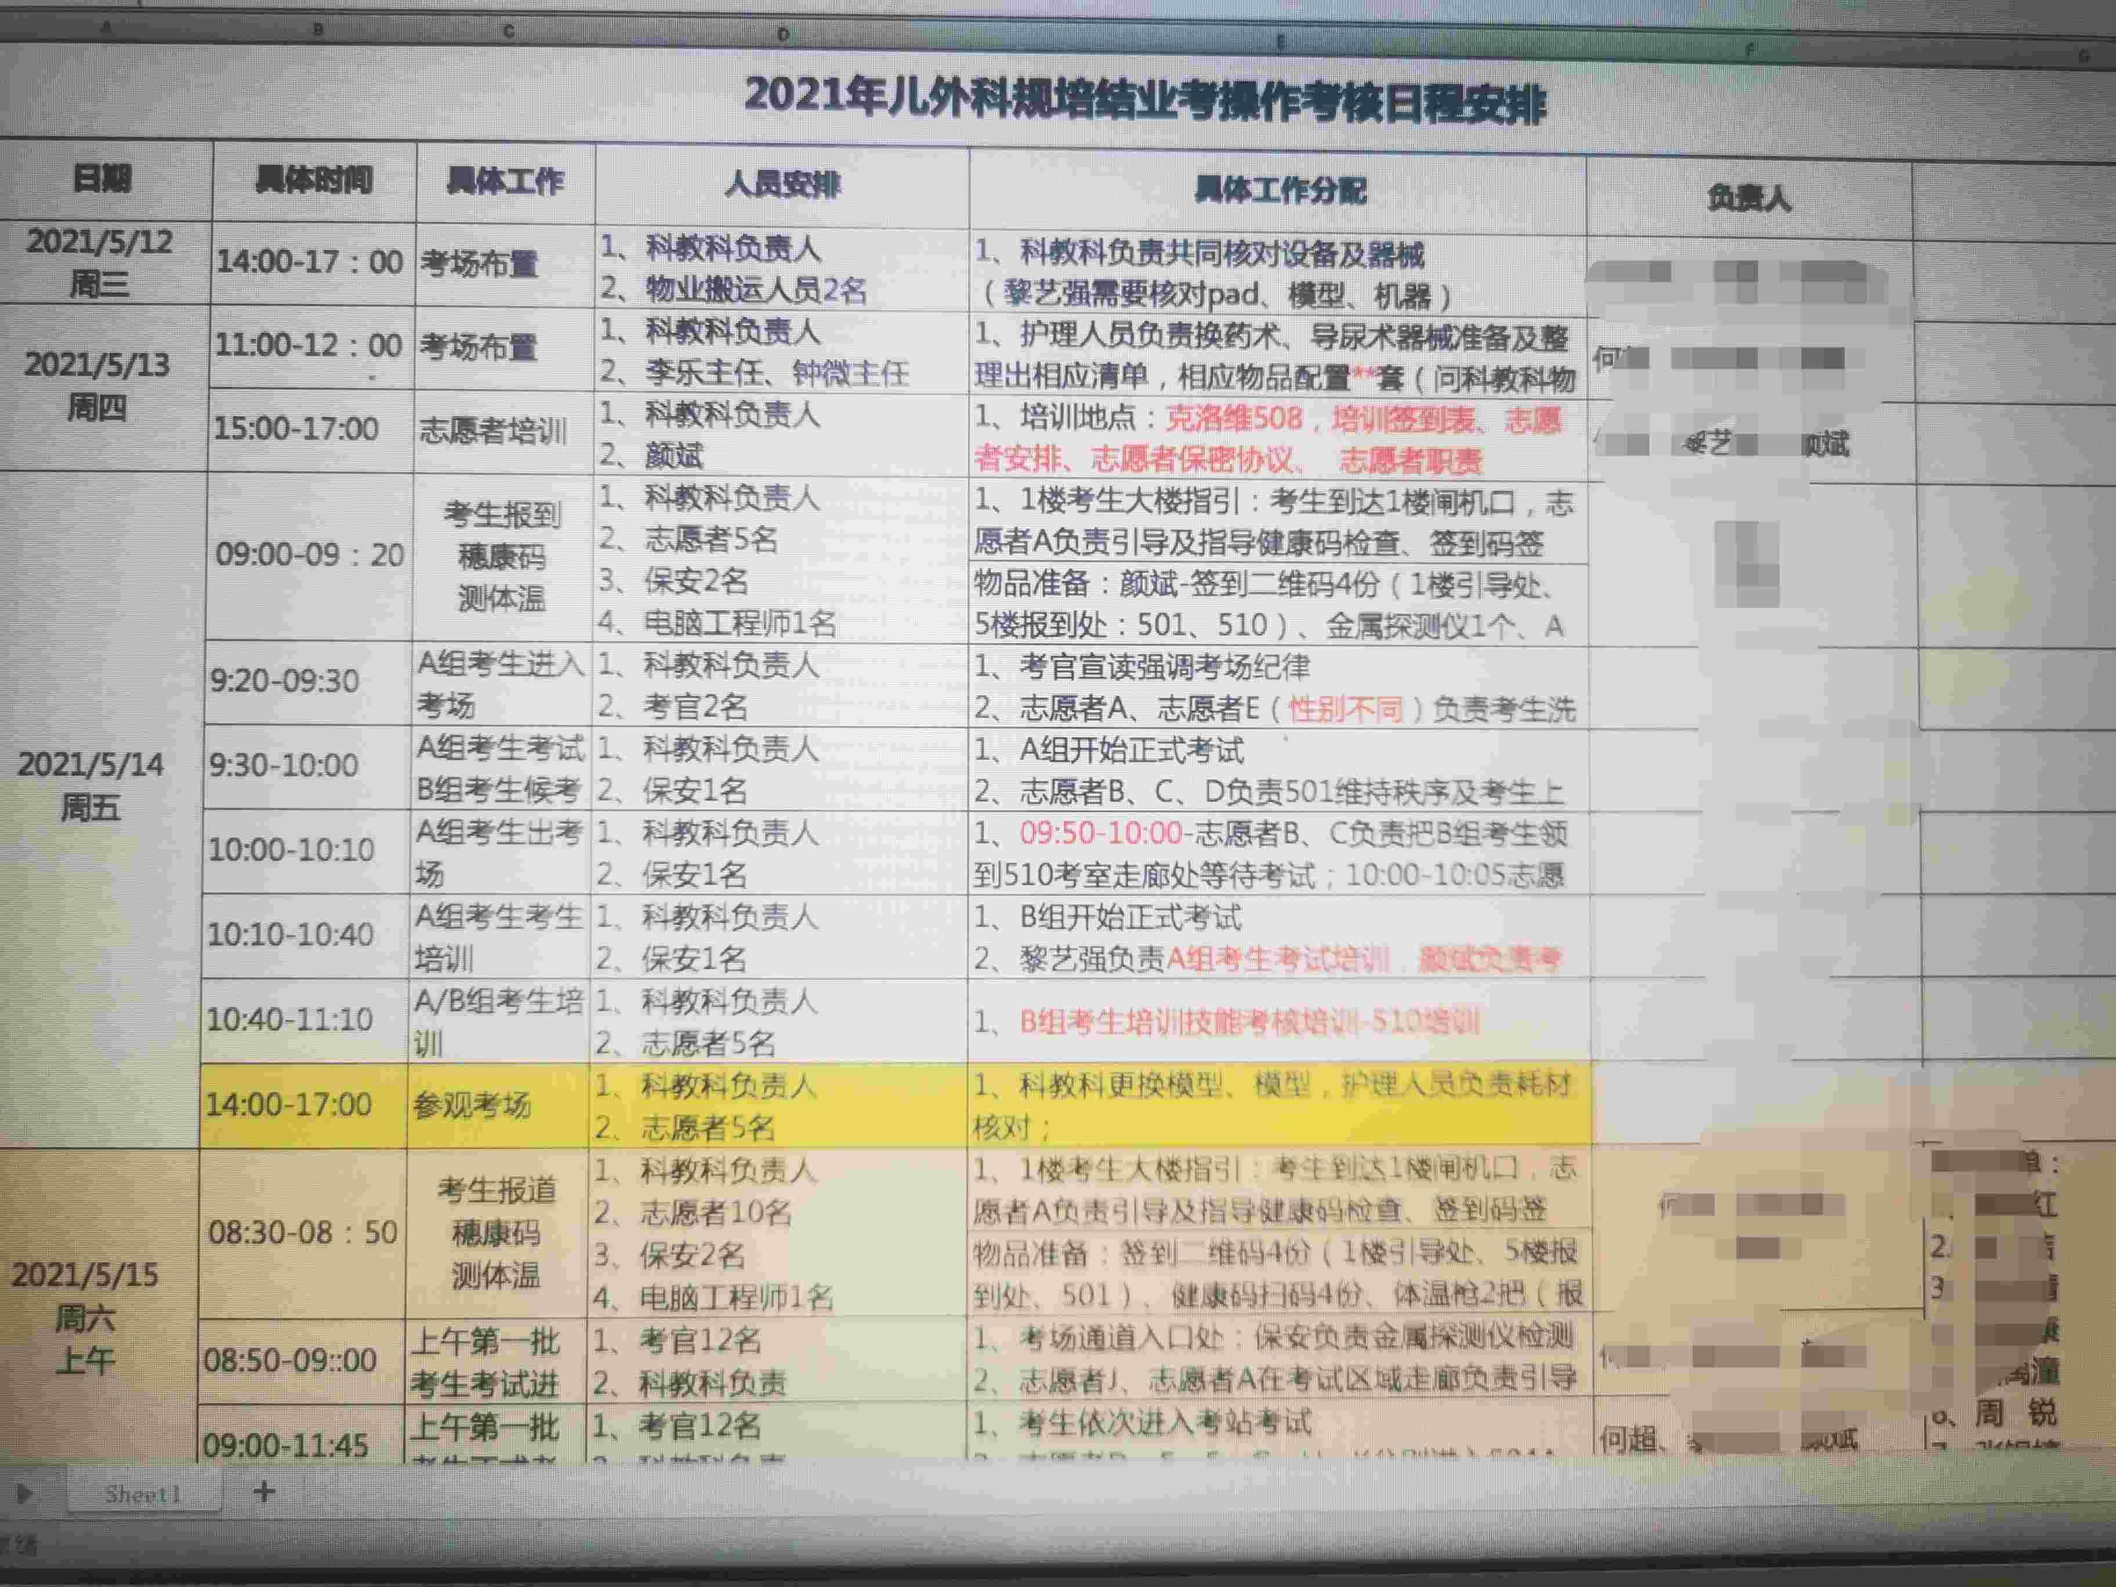The image size is (2116, 1587).
Task: Click the A组考生出考场 cell
Action: pos(499,852)
